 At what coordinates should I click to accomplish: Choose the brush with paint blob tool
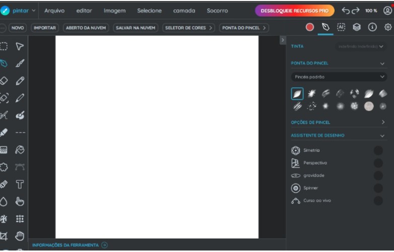pos(20,115)
